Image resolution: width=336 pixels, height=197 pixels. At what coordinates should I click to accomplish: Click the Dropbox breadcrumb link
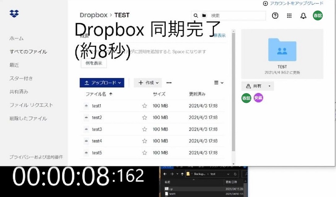(x=93, y=15)
